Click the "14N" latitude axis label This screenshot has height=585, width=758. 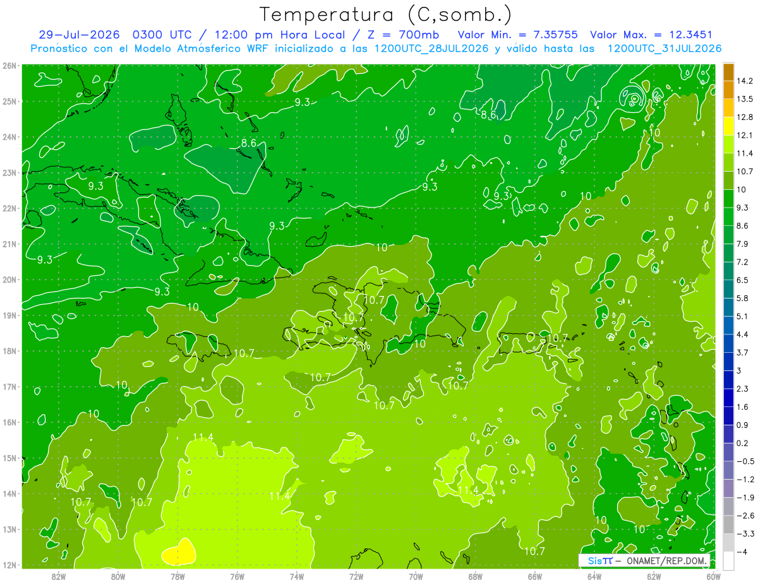click(10, 493)
